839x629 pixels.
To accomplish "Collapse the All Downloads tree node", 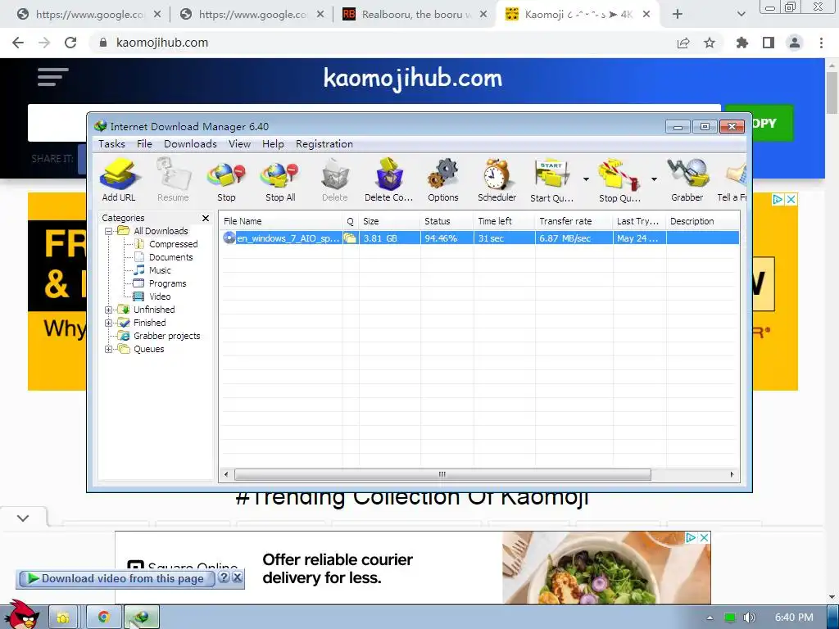I will coord(109,231).
